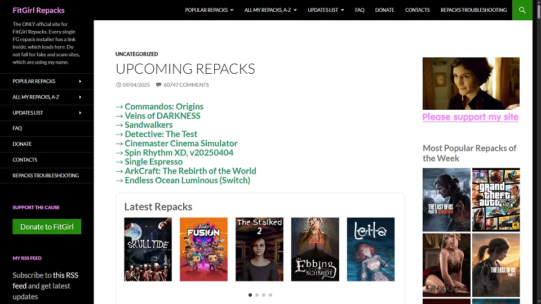Viewport: 541px width, 304px height.
Task: Click the Please support my site link
Action: point(470,117)
